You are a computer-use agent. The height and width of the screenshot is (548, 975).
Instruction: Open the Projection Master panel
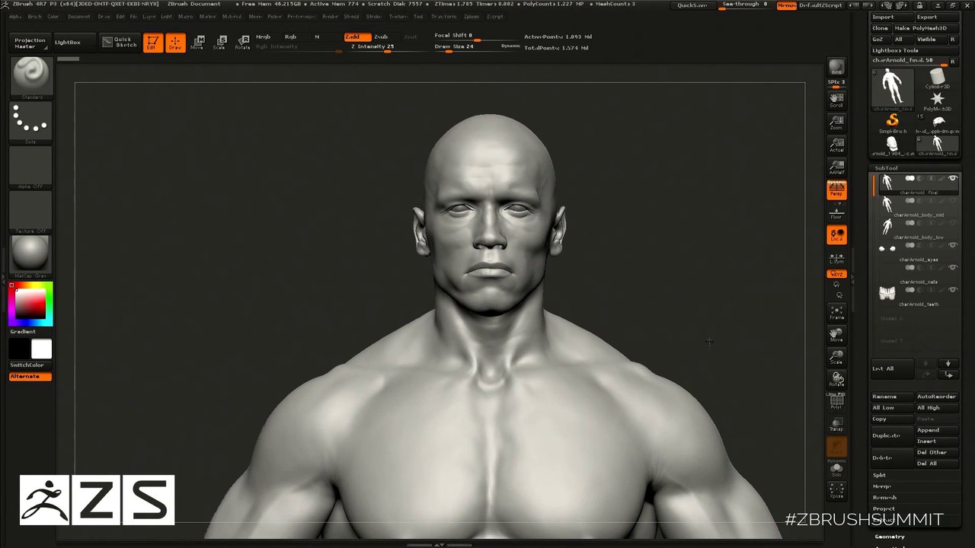coord(30,43)
